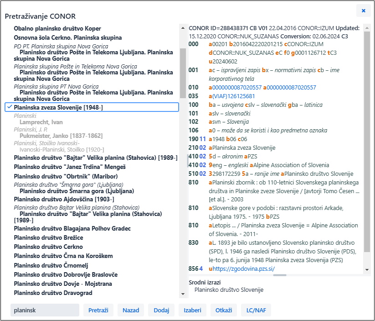The height and width of the screenshot is (321, 375).
Task: Select 'PD PT. Planinska skupina Nova Gorica' variant
Action: tap(61, 46)
